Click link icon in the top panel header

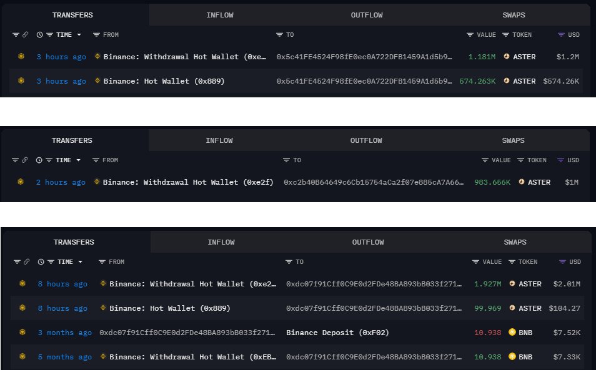click(x=26, y=35)
